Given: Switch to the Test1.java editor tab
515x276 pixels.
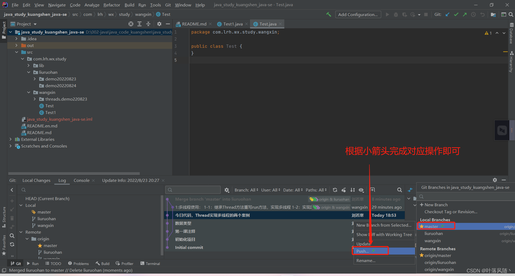Looking at the screenshot, I should click(x=233, y=24).
